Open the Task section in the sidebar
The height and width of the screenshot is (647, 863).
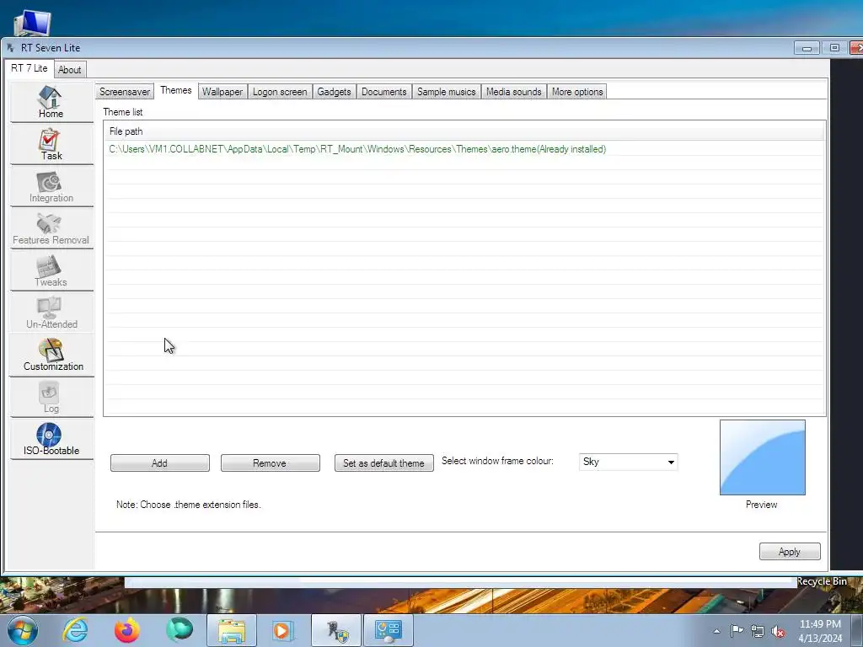[51, 144]
